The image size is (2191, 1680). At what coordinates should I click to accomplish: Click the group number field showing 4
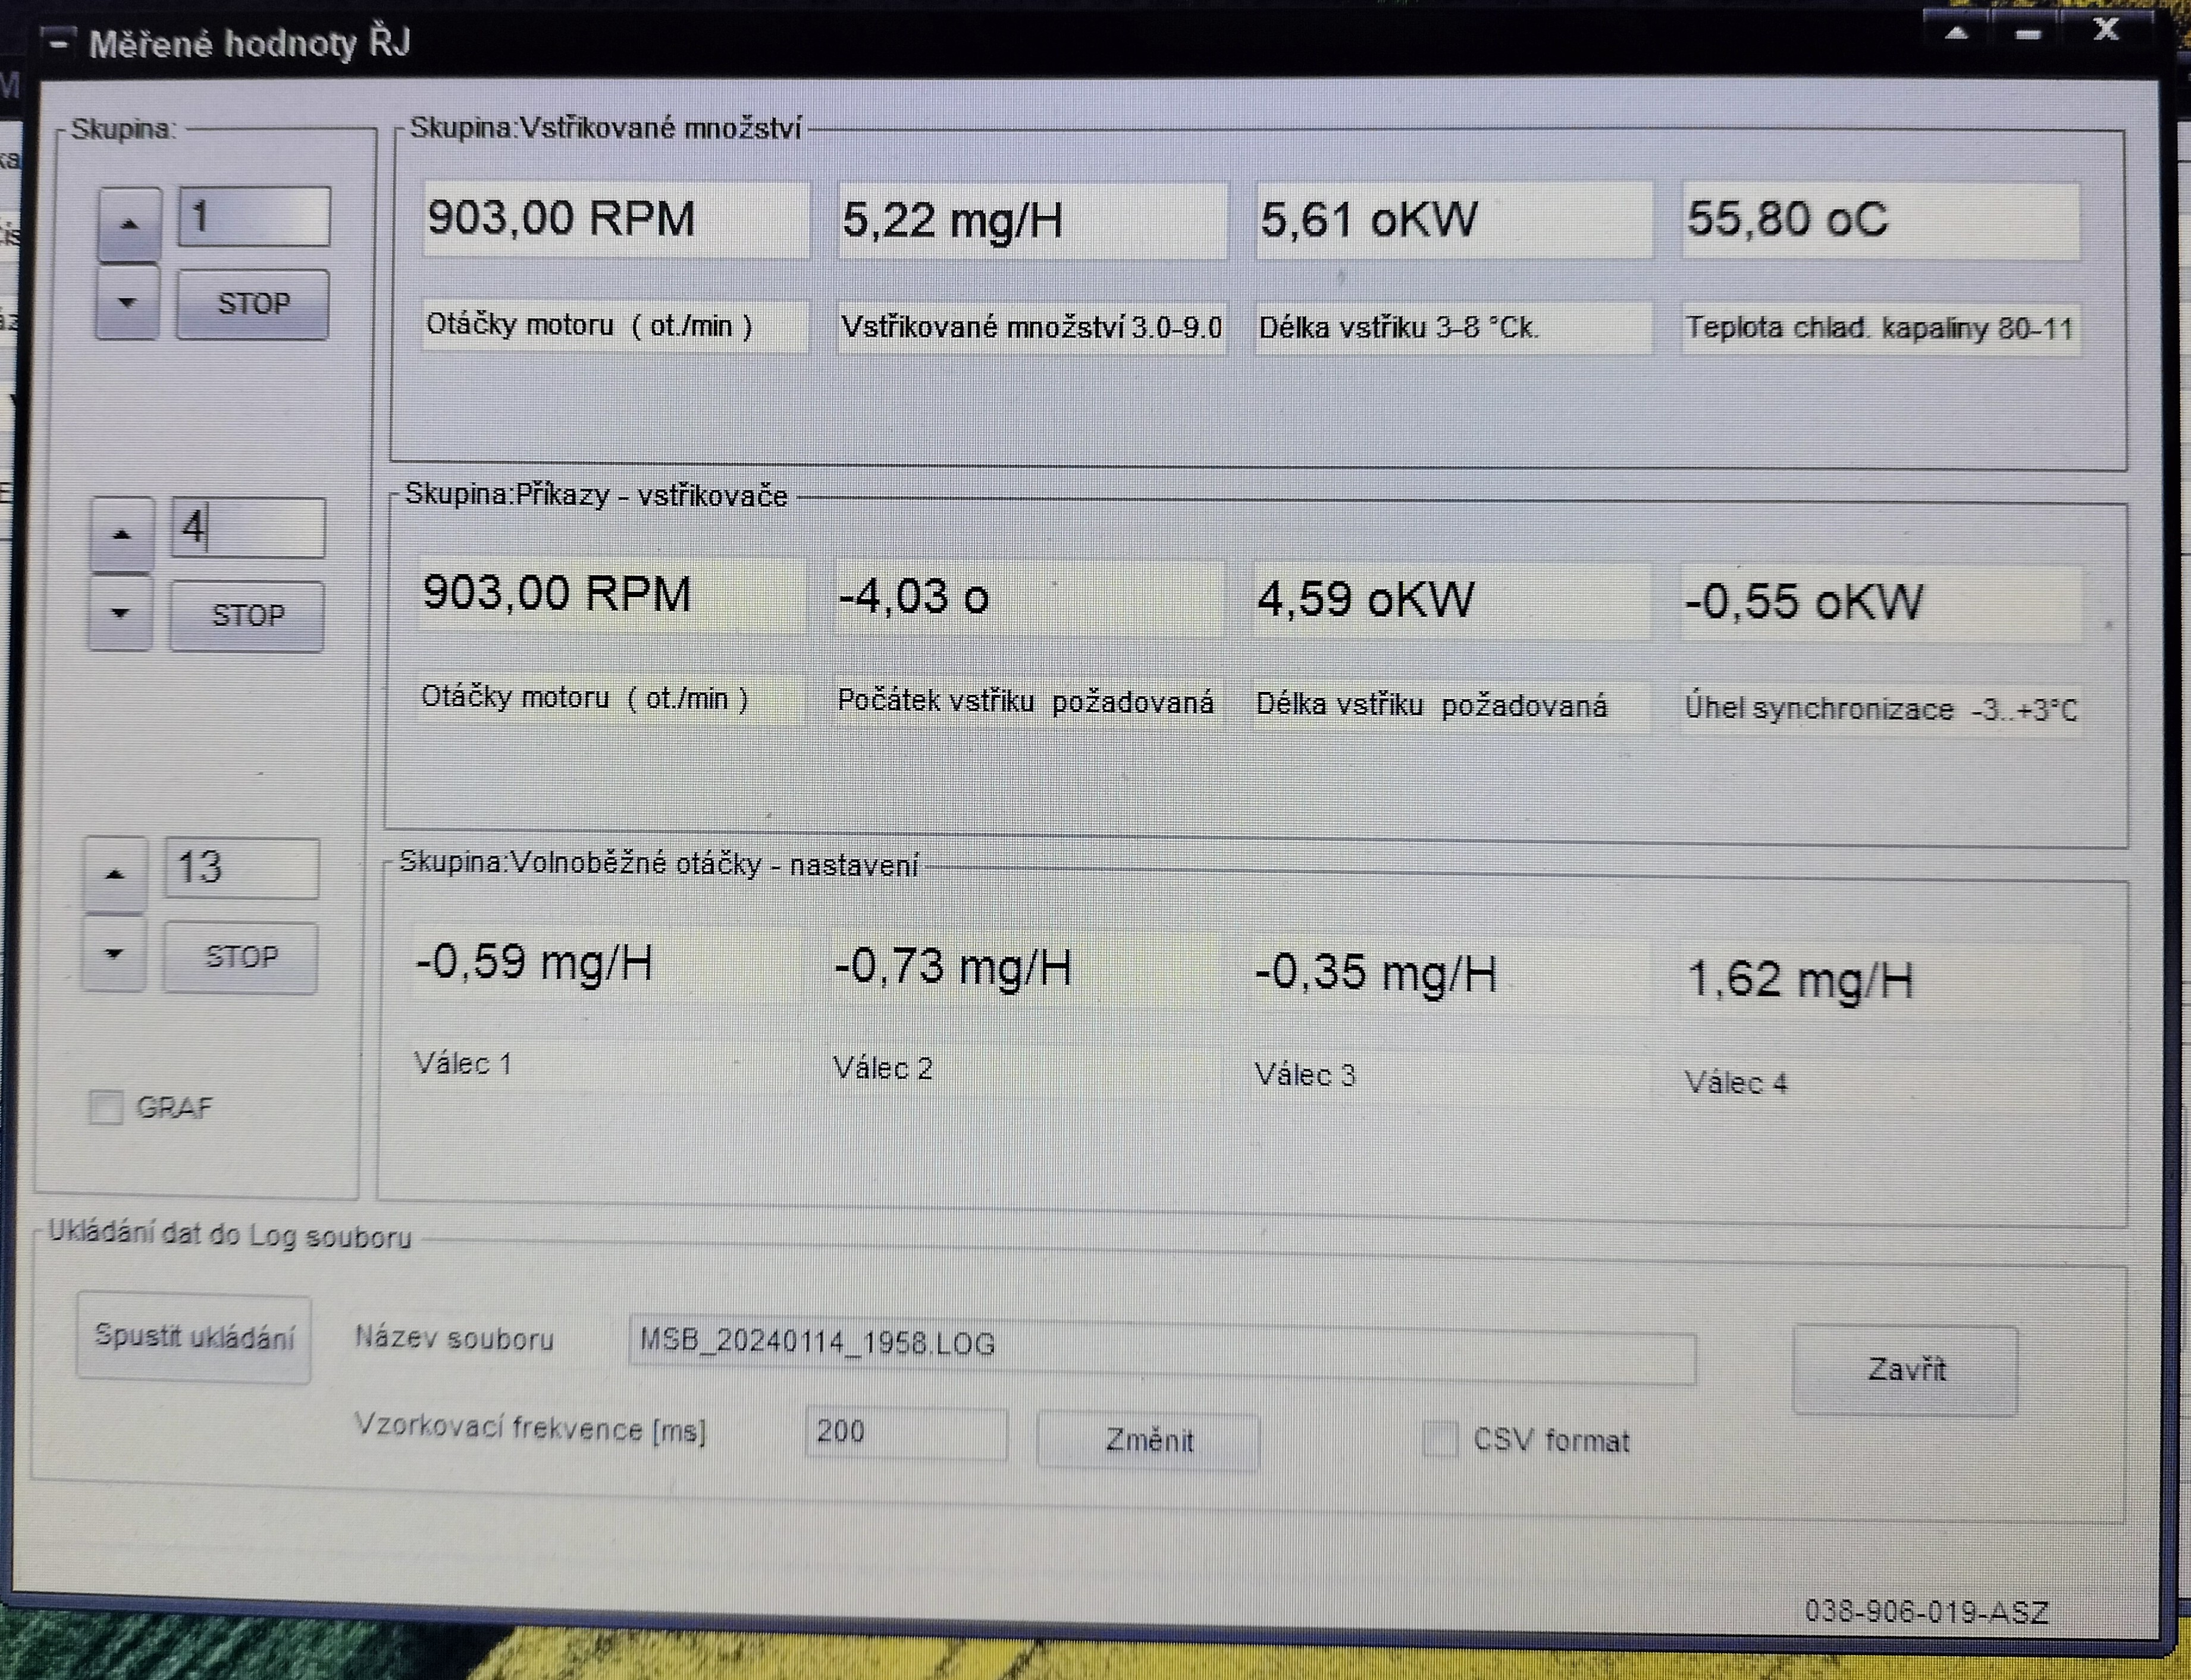pyautogui.click(x=248, y=528)
